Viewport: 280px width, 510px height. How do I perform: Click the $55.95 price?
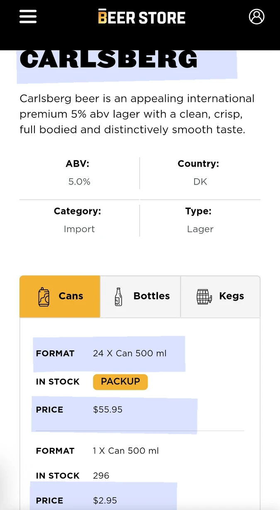click(x=108, y=410)
